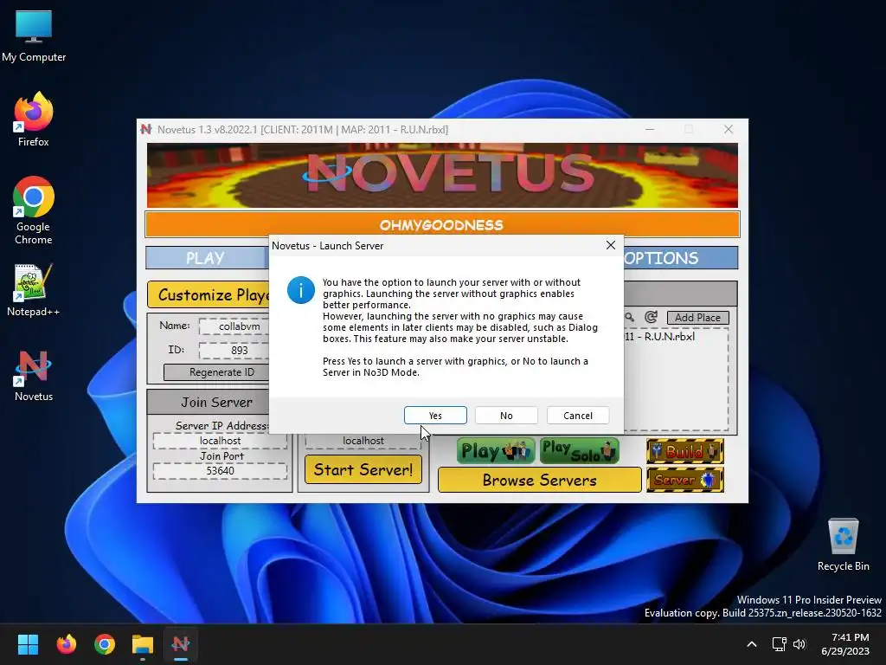Screen dimensions: 886x665
Task: Click No to launch in No3D mode
Action: click(506, 415)
